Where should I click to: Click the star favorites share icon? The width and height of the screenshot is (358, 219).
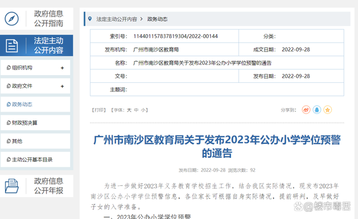coord(327,110)
